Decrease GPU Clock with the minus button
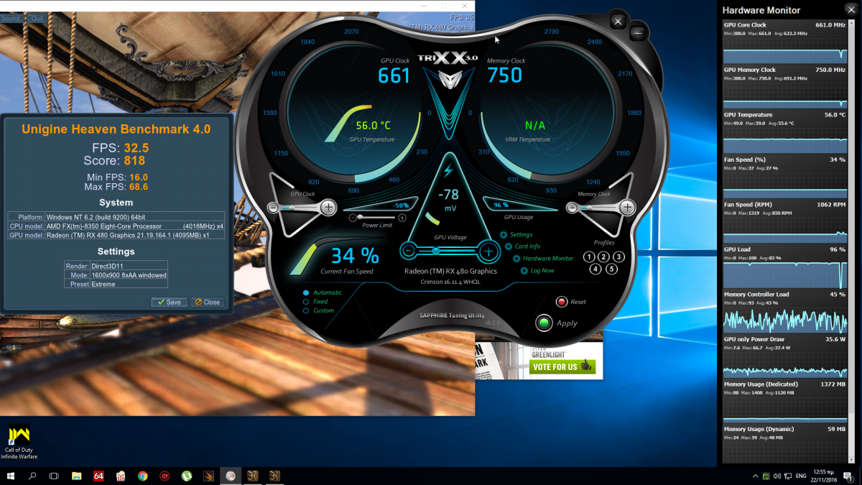862x485 pixels. (x=273, y=208)
